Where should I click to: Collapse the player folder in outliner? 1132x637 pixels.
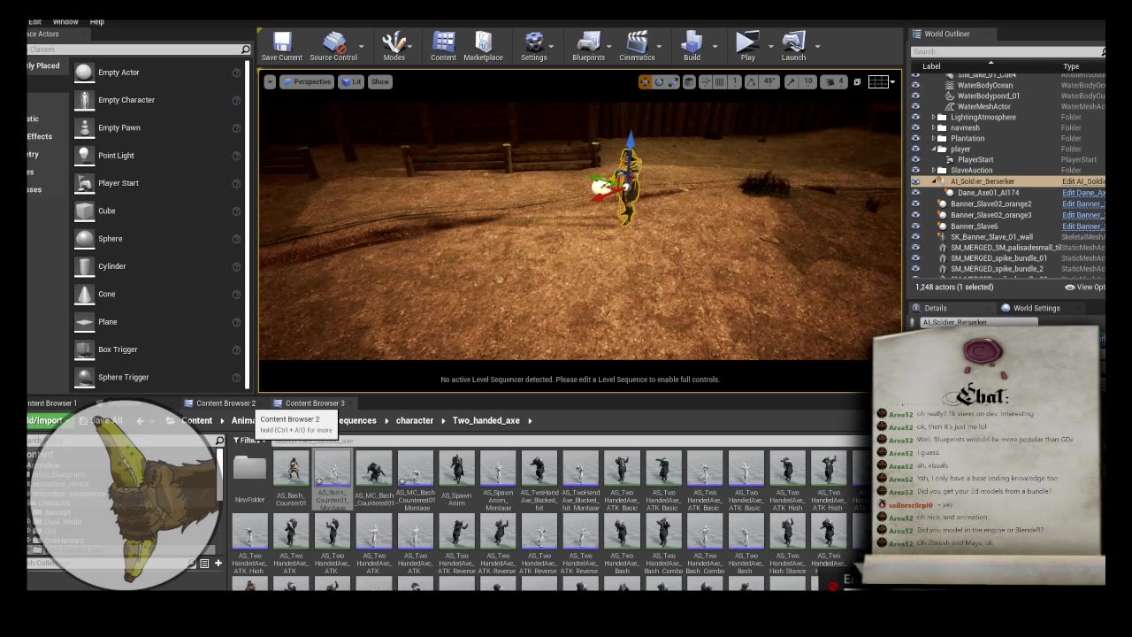(933, 149)
